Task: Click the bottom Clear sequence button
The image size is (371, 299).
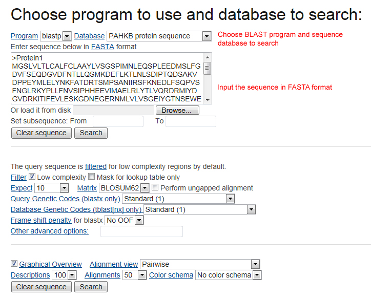Action: coord(41,287)
